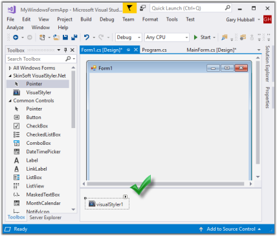Click the Navigate Backward toolbar icon
This screenshot has height=236, width=277.
coord(16,38)
